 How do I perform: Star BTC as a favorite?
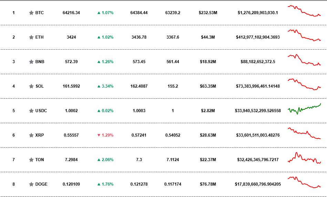pos(31,13)
